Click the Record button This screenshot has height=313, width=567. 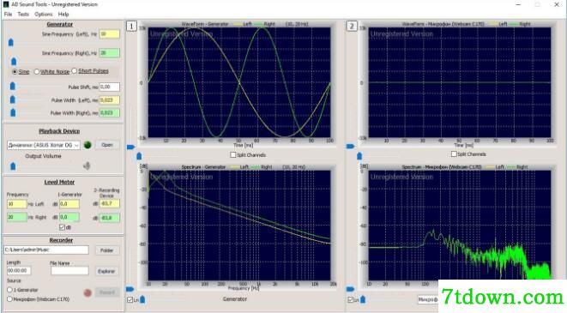[107, 292]
